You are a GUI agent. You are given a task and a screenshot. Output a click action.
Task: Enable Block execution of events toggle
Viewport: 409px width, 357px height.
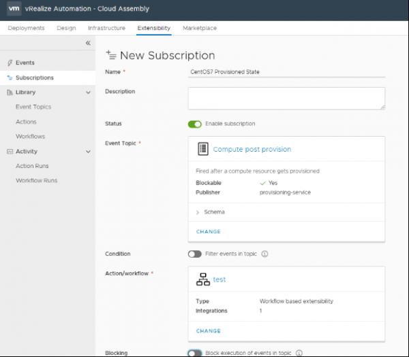click(195, 353)
